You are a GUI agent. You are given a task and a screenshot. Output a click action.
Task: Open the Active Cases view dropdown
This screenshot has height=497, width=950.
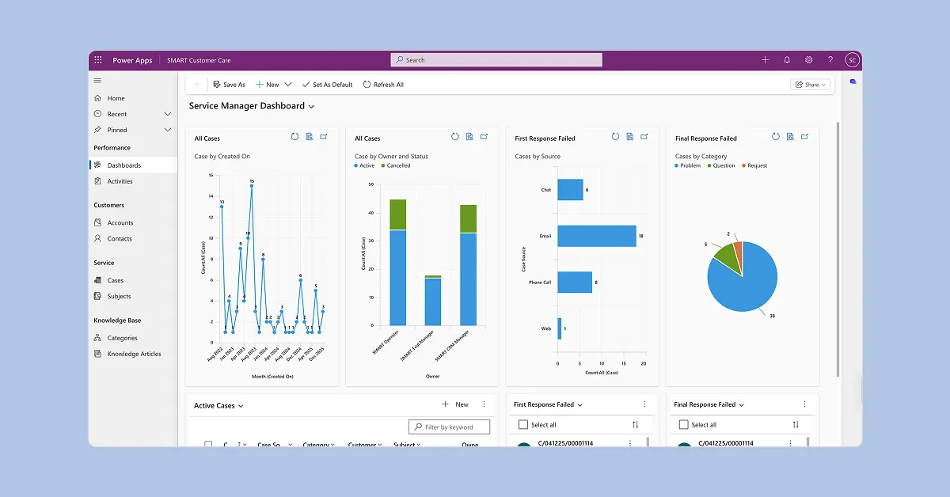(x=241, y=406)
